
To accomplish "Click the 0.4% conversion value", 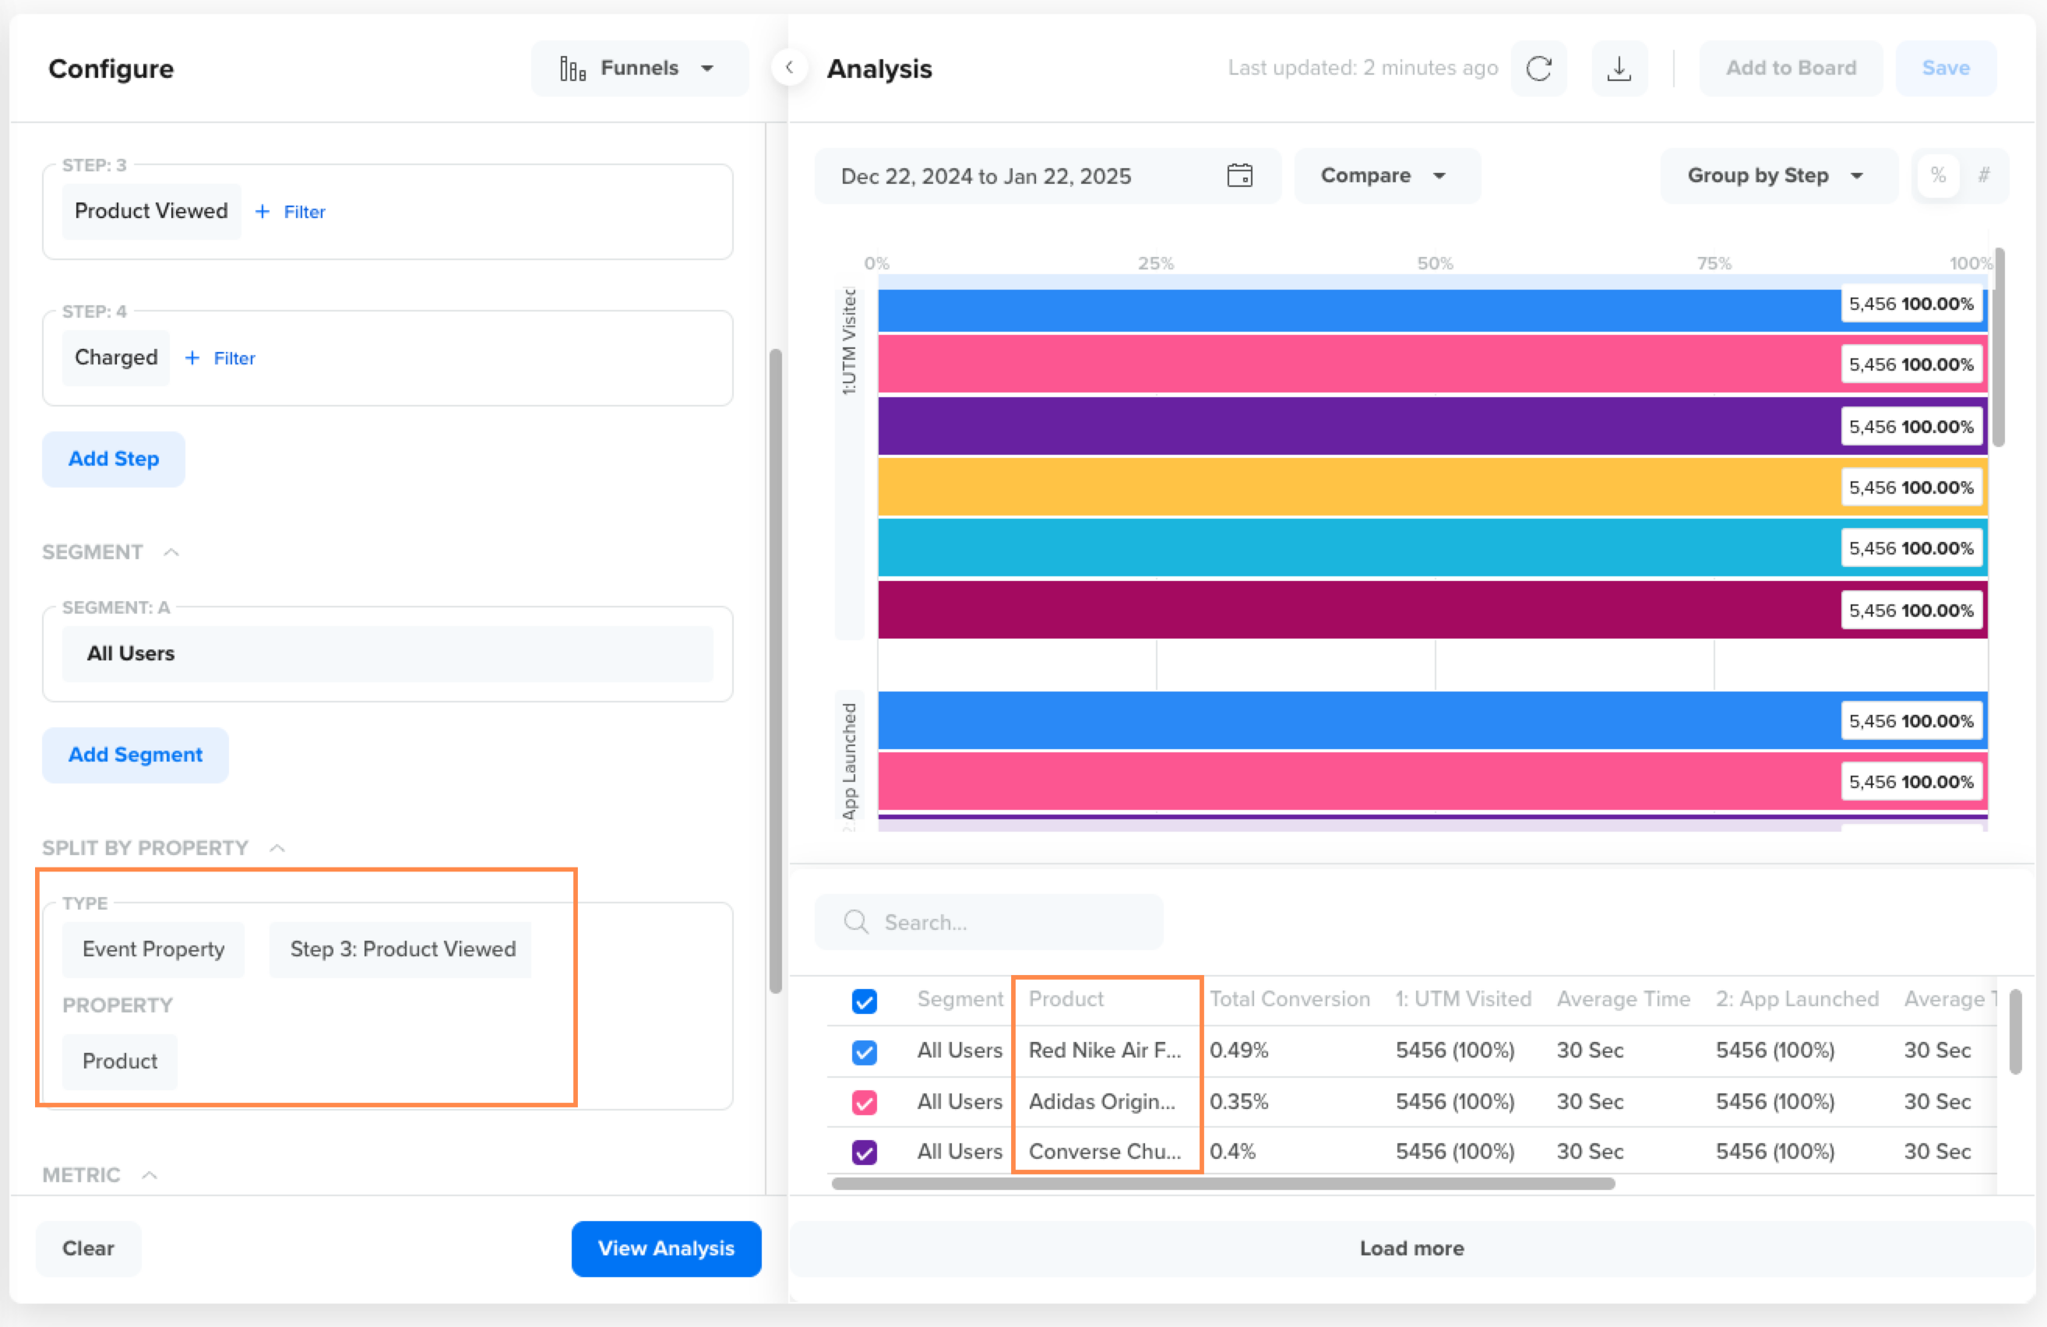I will coord(1232,1152).
